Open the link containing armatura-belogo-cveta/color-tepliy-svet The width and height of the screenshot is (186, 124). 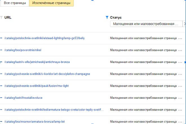[54, 110]
